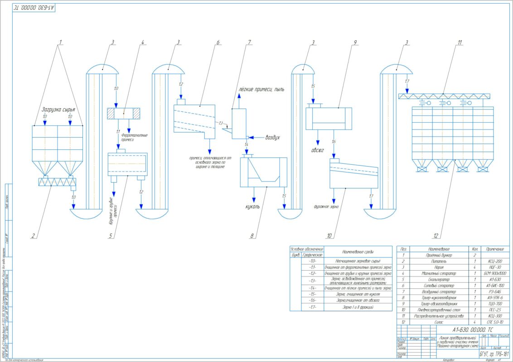
Task: Select the 'Примечание' column header
Action: click(x=495, y=249)
